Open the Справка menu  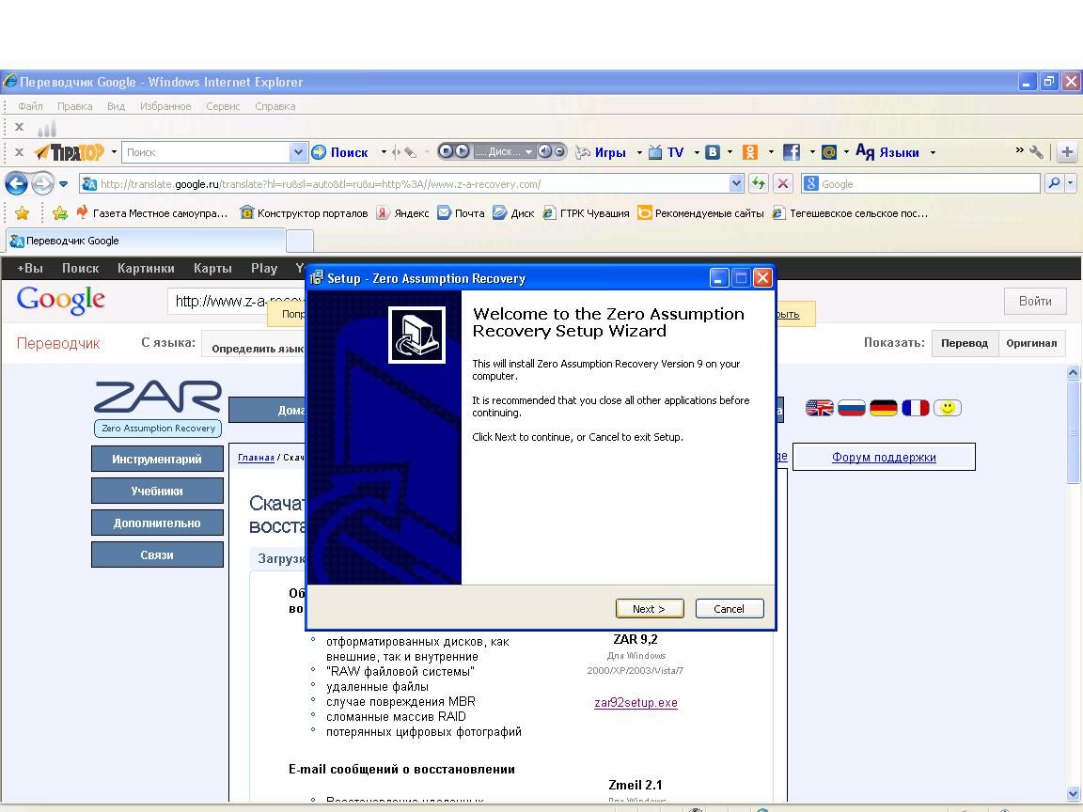(275, 106)
